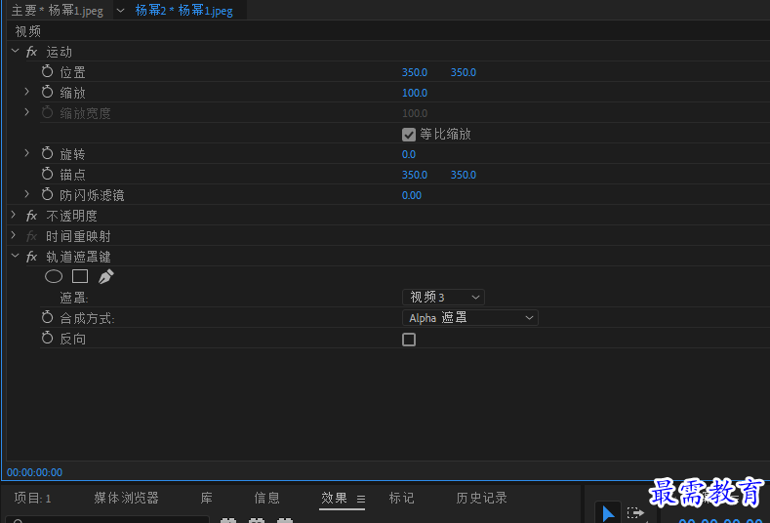Viewport: 770px width, 523px height.
Task: Select the 运动 effect name
Action: pyautogui.click(x=59, y=52)
